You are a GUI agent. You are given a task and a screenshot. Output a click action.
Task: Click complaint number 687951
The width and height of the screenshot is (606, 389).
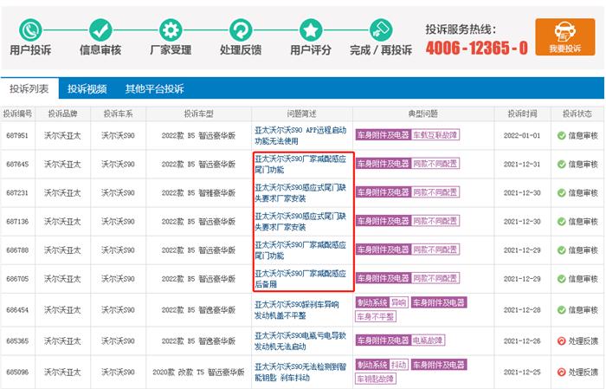tap(17, 136)
